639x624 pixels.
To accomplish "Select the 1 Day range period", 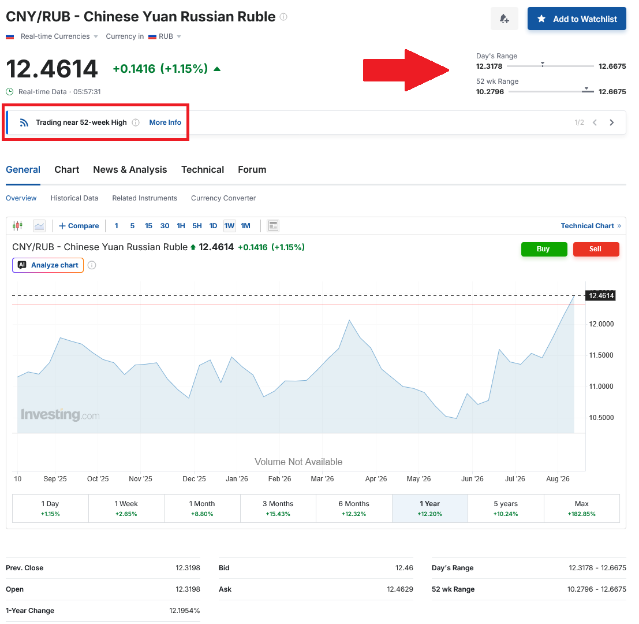I will (x=50, y=508).
